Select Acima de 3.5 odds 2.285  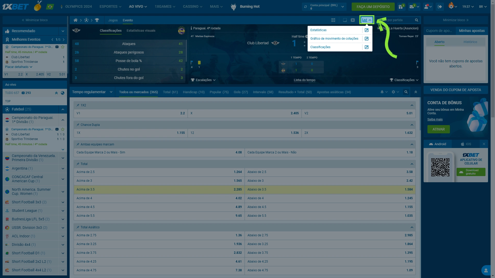coord(159,189)
